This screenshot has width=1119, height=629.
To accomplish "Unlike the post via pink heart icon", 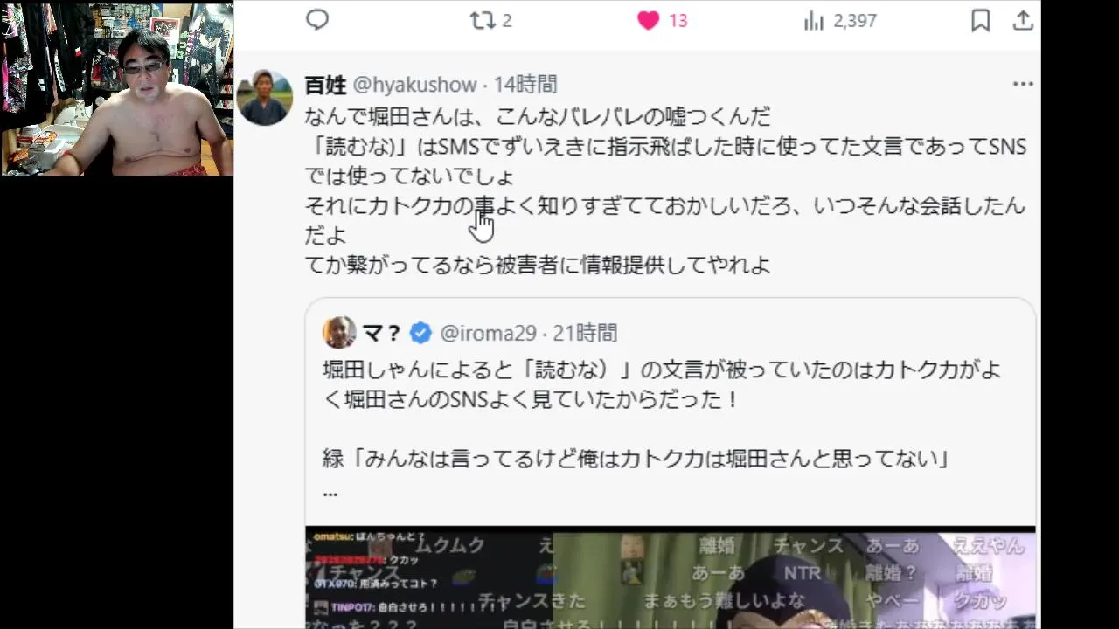I will (x=648, y=21).
